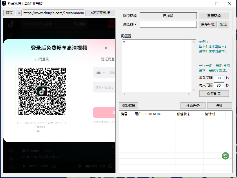Minimize the 抖音私信工具 window

point(204,4)
